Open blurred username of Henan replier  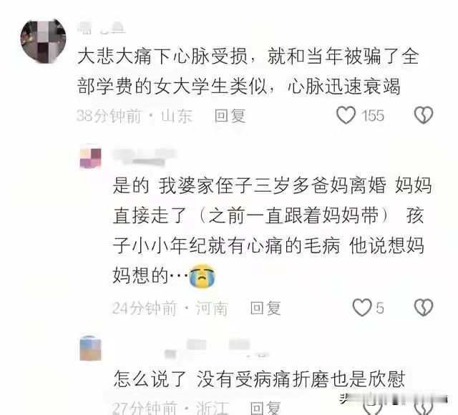pos(145,157)
